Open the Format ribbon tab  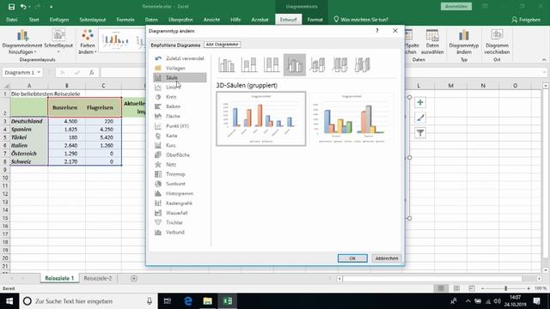click(315, 20)
